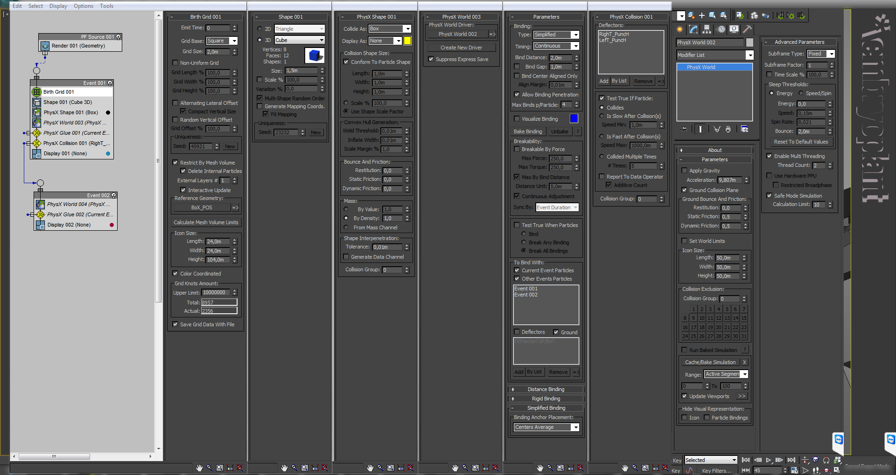
Task: Click the yellow Display As color swatch
Action: pyautogui.click(x=407, y=41)
